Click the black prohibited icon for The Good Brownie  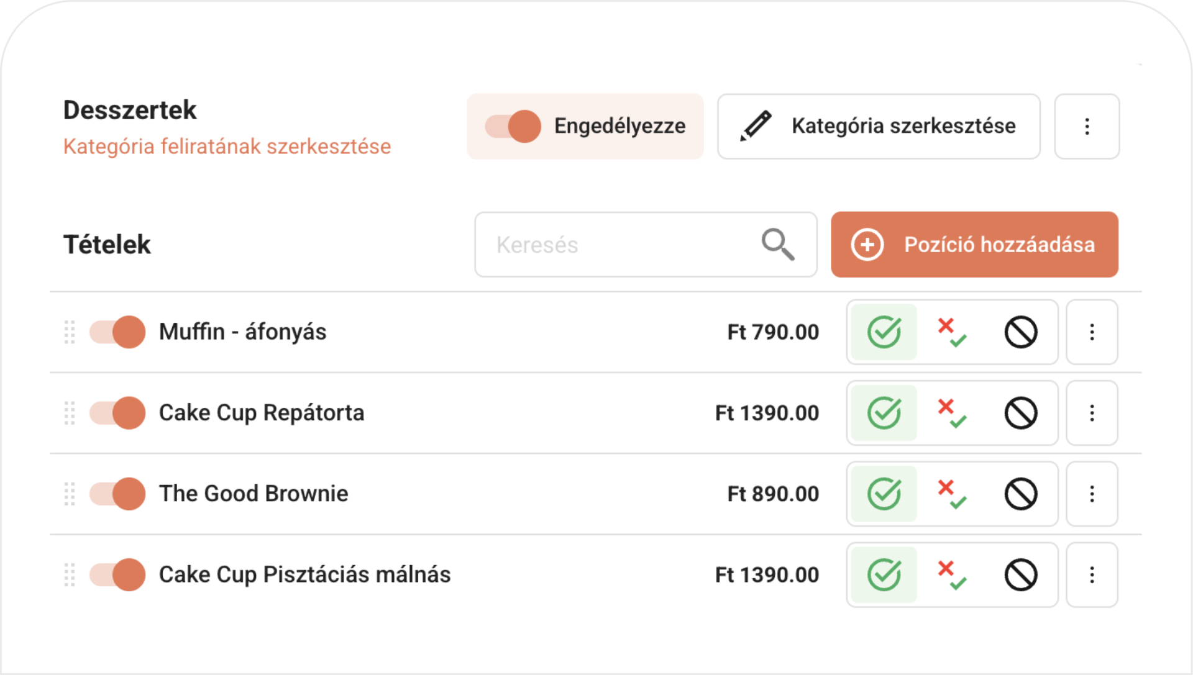click(1020, 494)
